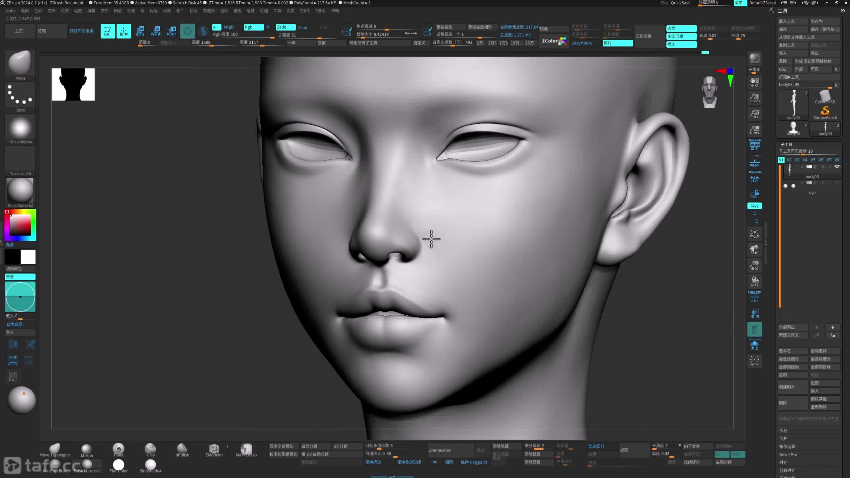Toggle Dynamic perspective (透视) view
The height and width of the screenshot is (478, 850).
coord(754,145)
